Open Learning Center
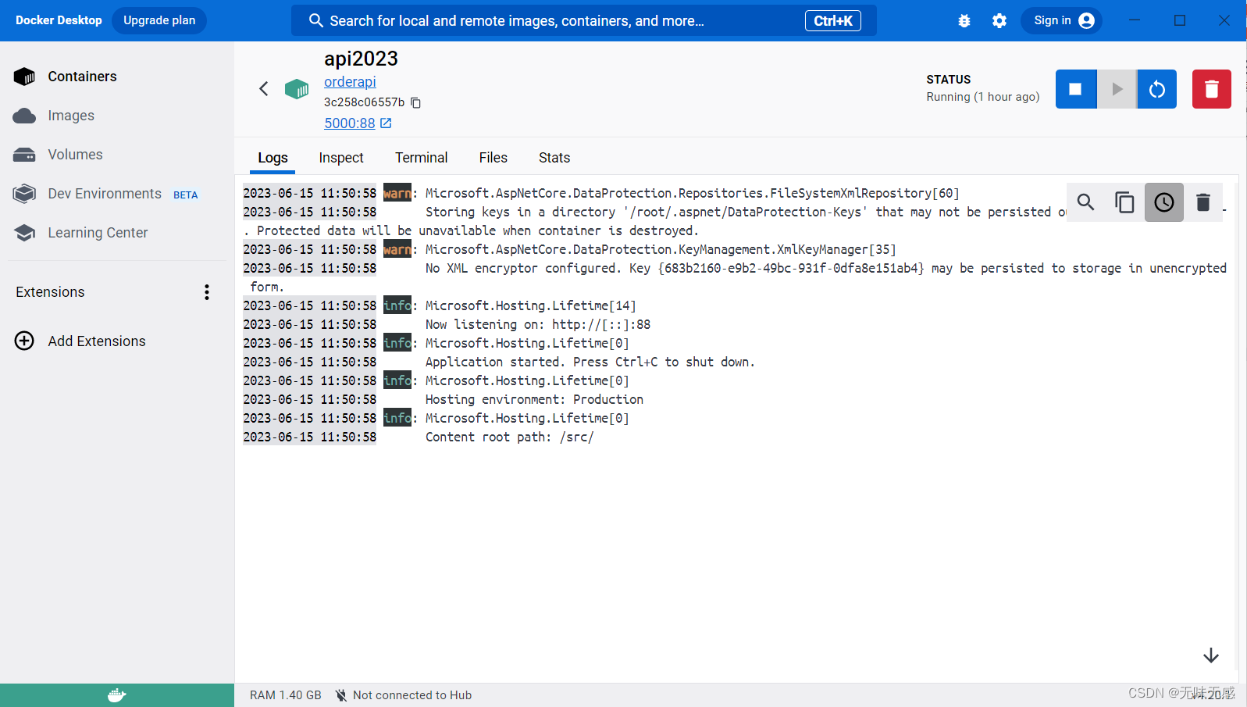This screenshot has width=1247, height=707. (117, 233)
